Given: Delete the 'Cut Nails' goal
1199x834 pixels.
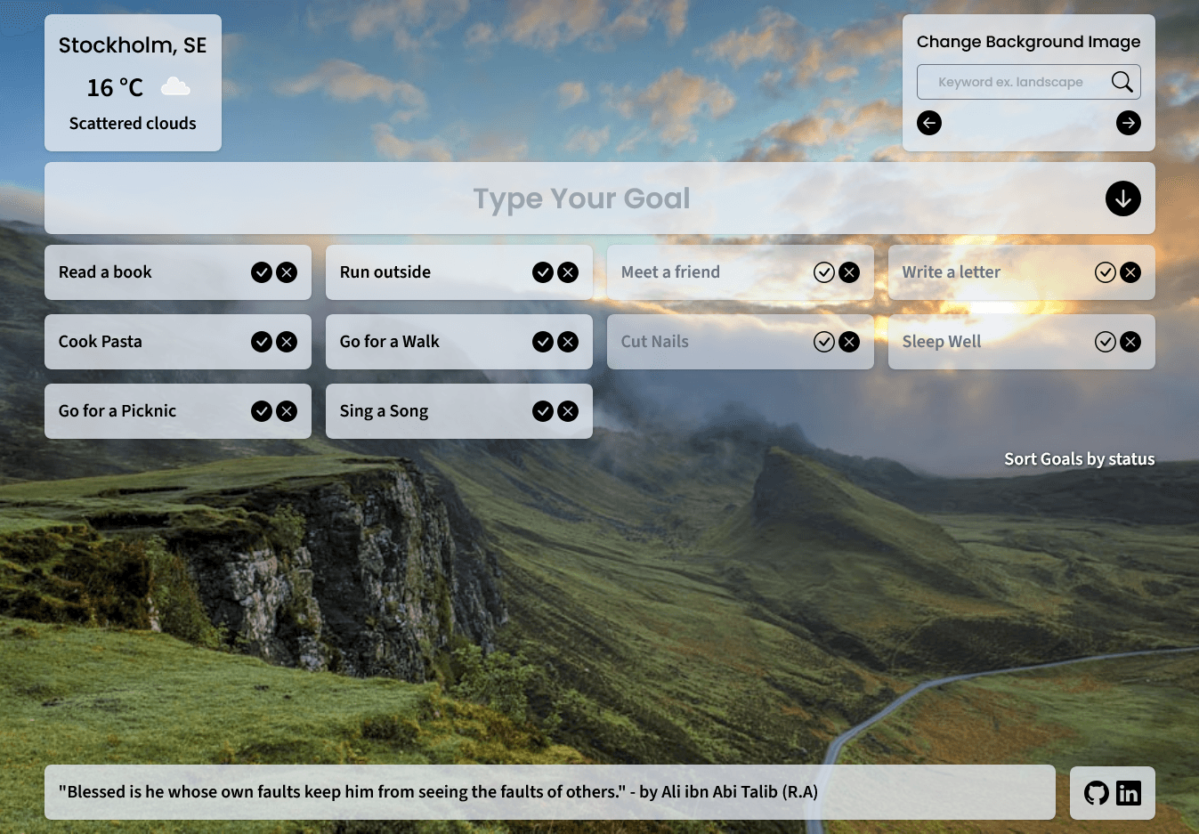Looking at the screenshot, I should click(849, 342).
